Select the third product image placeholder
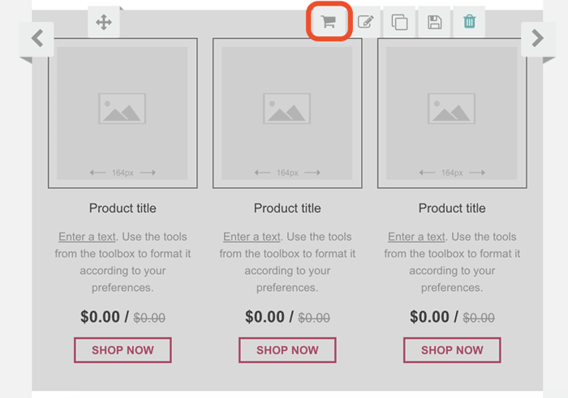The height and width of the screenshot is (398, 568). 452,113
